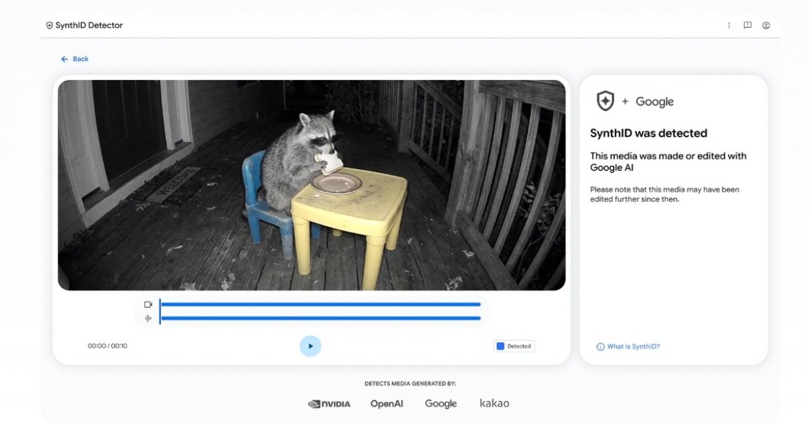Viewport: 809px width, 424px height.
Task: Open the What is SynthID? link
Action: tap(634, 347)
